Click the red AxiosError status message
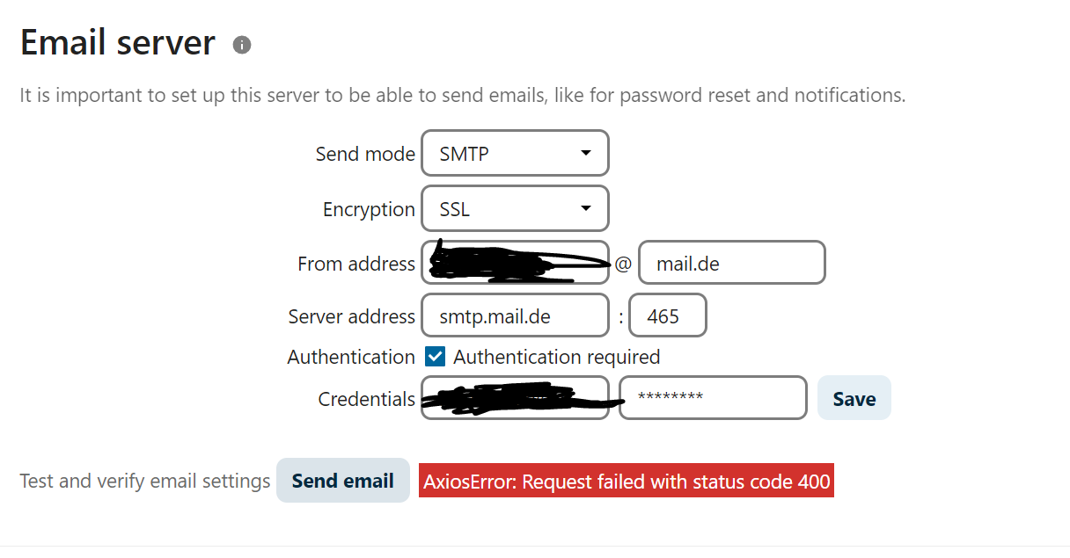The height and width of the screenshot is (558, 1070). coord(626,481)
